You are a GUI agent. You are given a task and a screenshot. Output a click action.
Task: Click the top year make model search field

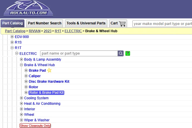[162, 24]
